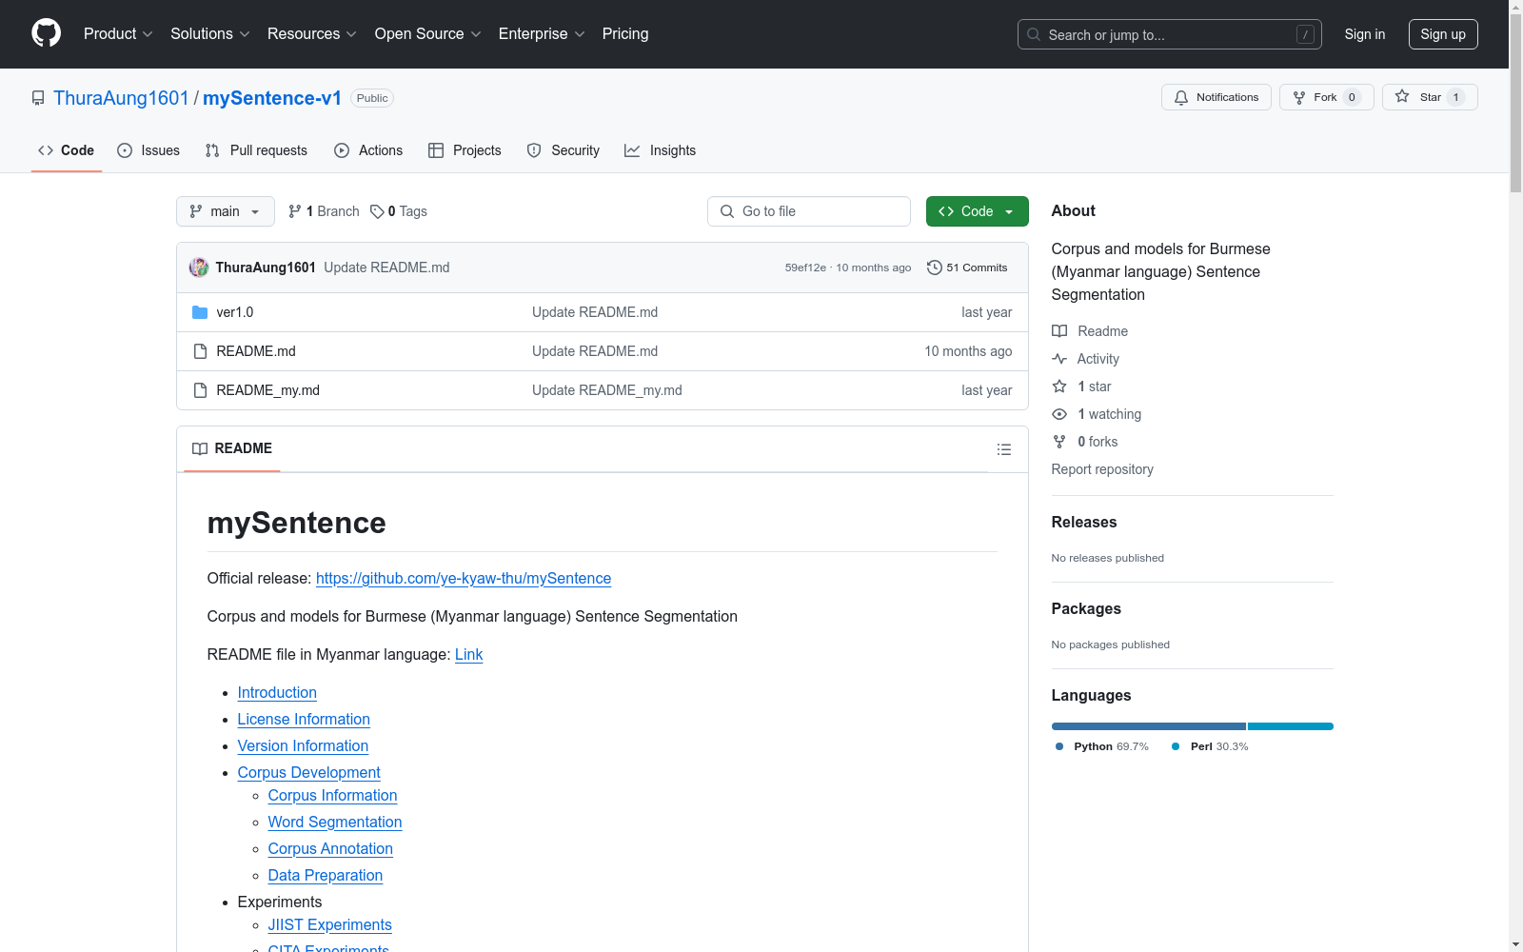Expand the Enterprise menu
The image size is (1523, 952).
point(542,34)
